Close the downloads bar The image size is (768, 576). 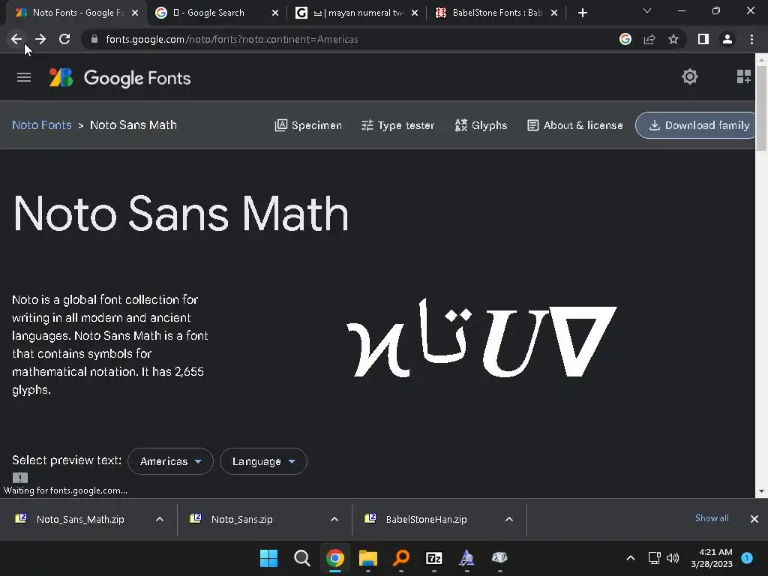pyautogui.click(x=754, y=519)
